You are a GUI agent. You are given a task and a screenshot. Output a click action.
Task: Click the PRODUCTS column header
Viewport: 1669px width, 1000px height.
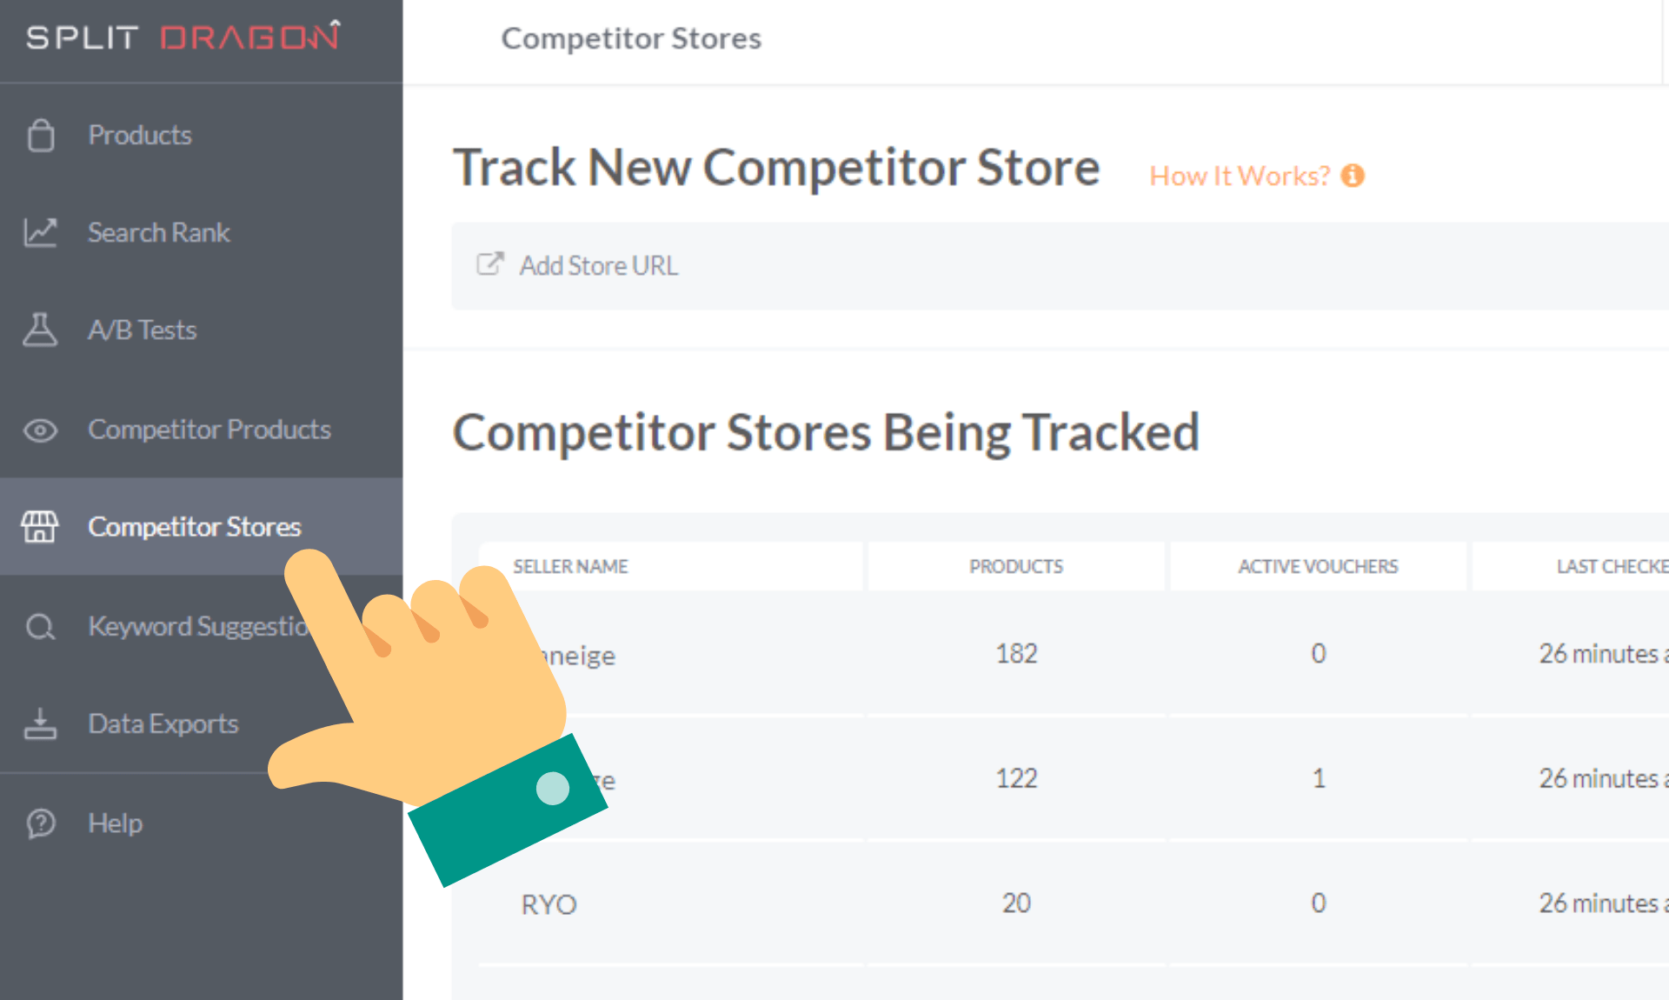pos(1016,563)
